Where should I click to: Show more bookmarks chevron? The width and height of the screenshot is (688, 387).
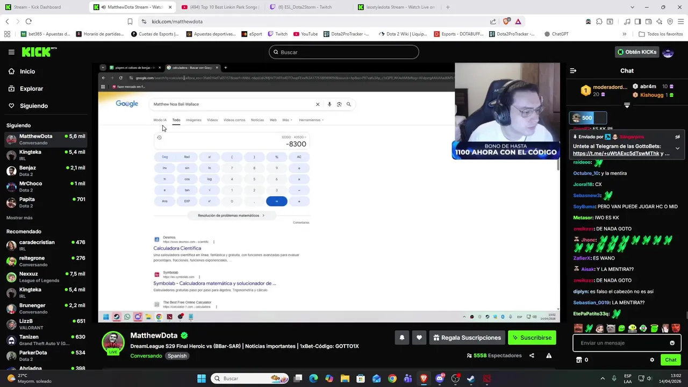click(624, 34)
